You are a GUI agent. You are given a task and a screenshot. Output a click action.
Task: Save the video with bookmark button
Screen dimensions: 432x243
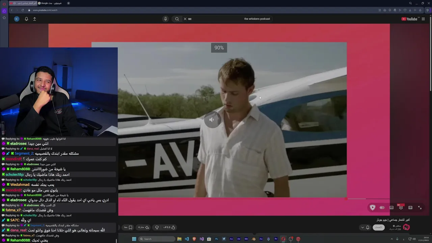tap(128, 227)
